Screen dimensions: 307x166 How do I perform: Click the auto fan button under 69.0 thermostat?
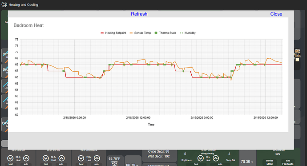61,164
